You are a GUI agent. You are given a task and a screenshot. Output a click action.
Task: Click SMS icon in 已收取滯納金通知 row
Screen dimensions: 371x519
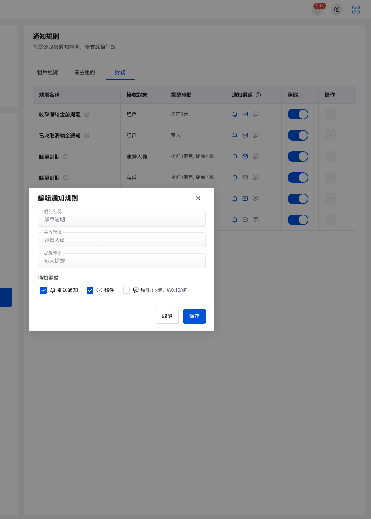click(256, 135)
